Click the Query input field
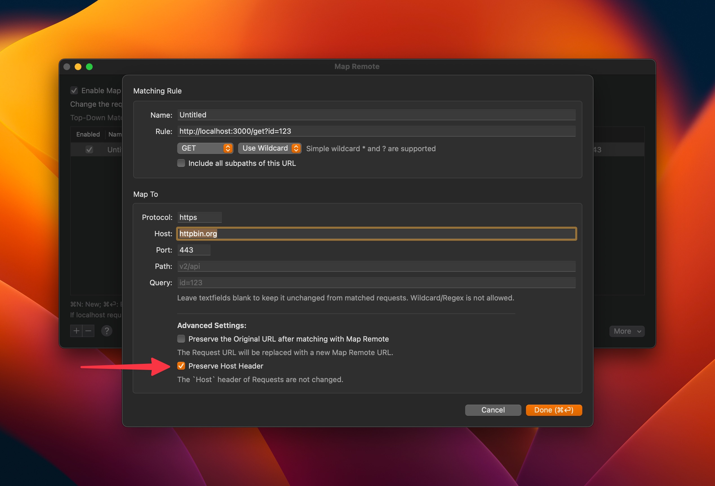This screenshot has width=715, height=486. [376, 283]
